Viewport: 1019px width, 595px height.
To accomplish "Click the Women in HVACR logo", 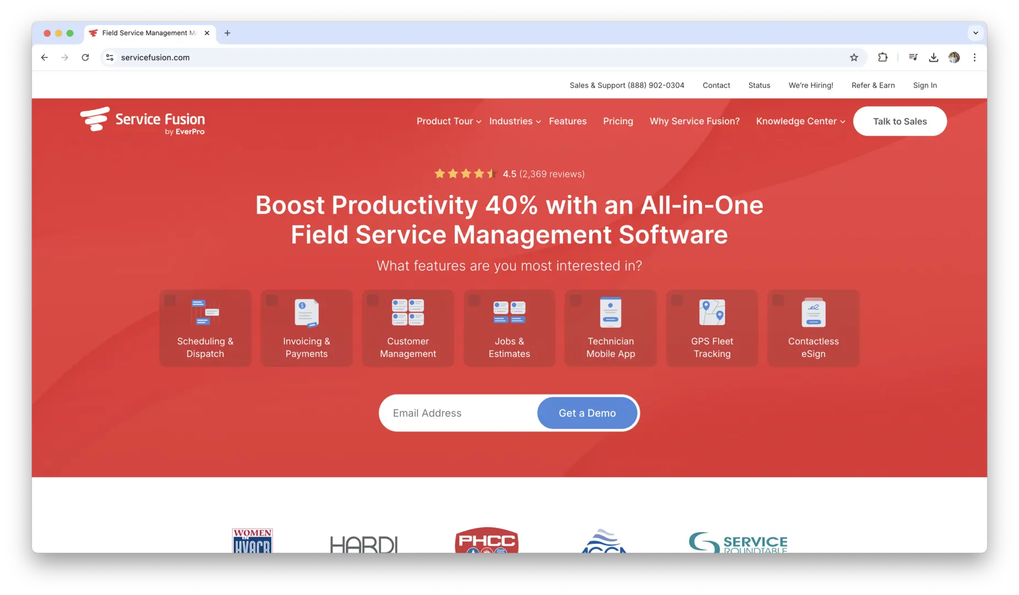I will (252, 540).
